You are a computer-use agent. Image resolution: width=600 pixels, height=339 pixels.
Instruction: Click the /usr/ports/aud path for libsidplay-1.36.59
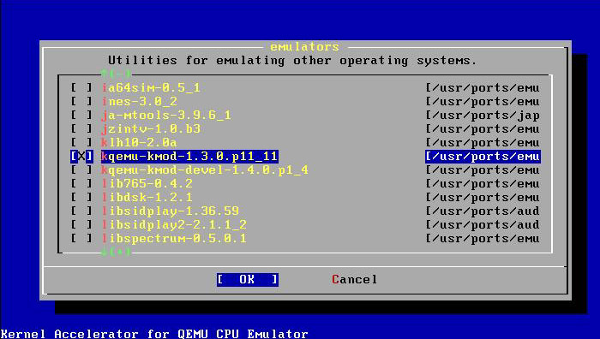tap(483, 211)
